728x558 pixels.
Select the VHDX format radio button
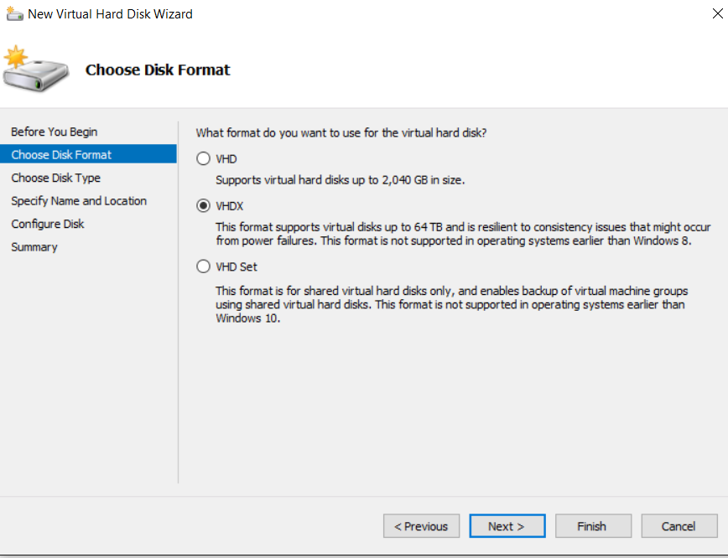click(x=203, y=206)
